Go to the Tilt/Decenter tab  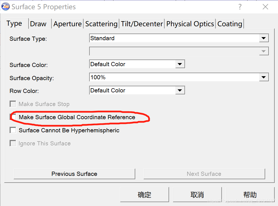142,24
